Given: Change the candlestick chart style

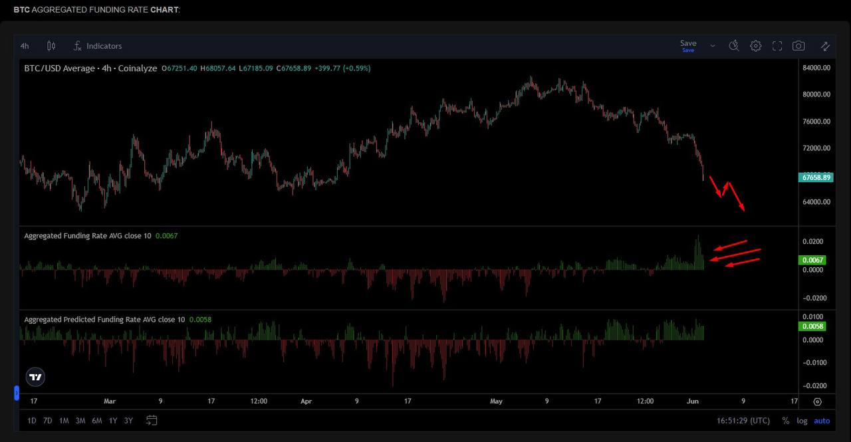Looking at the screenshot, I should click(x=51, y=46).
